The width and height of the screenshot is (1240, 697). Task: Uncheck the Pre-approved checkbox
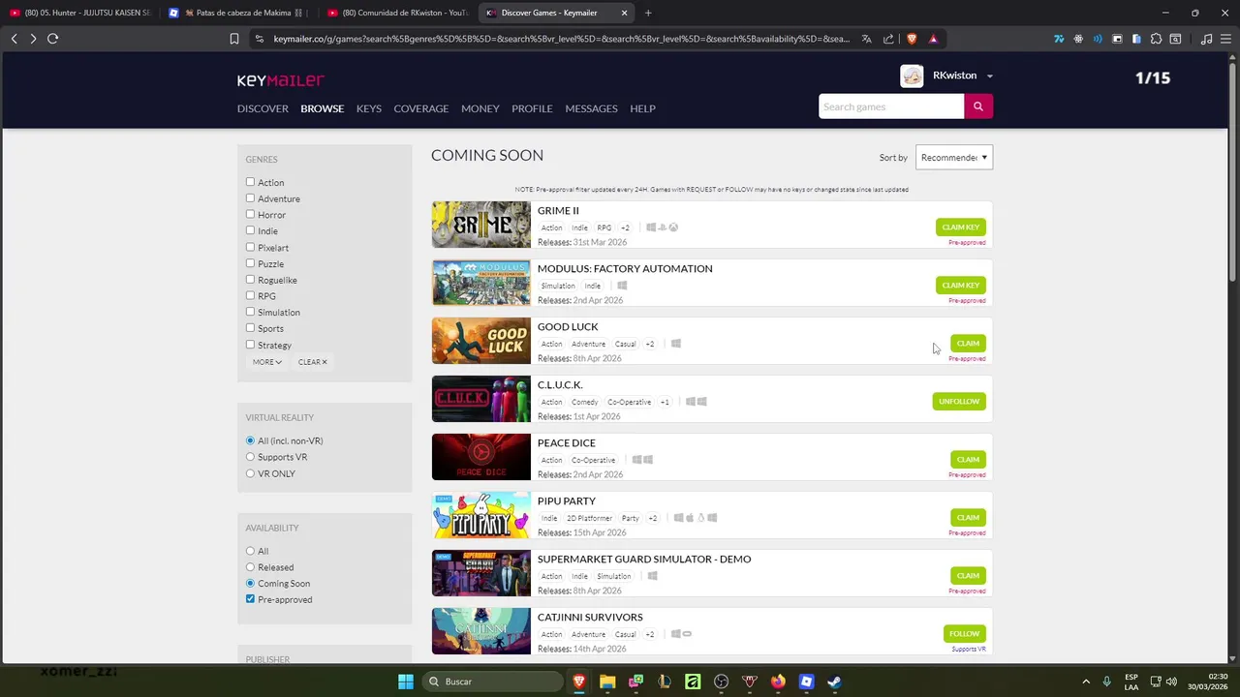(250, 599)
